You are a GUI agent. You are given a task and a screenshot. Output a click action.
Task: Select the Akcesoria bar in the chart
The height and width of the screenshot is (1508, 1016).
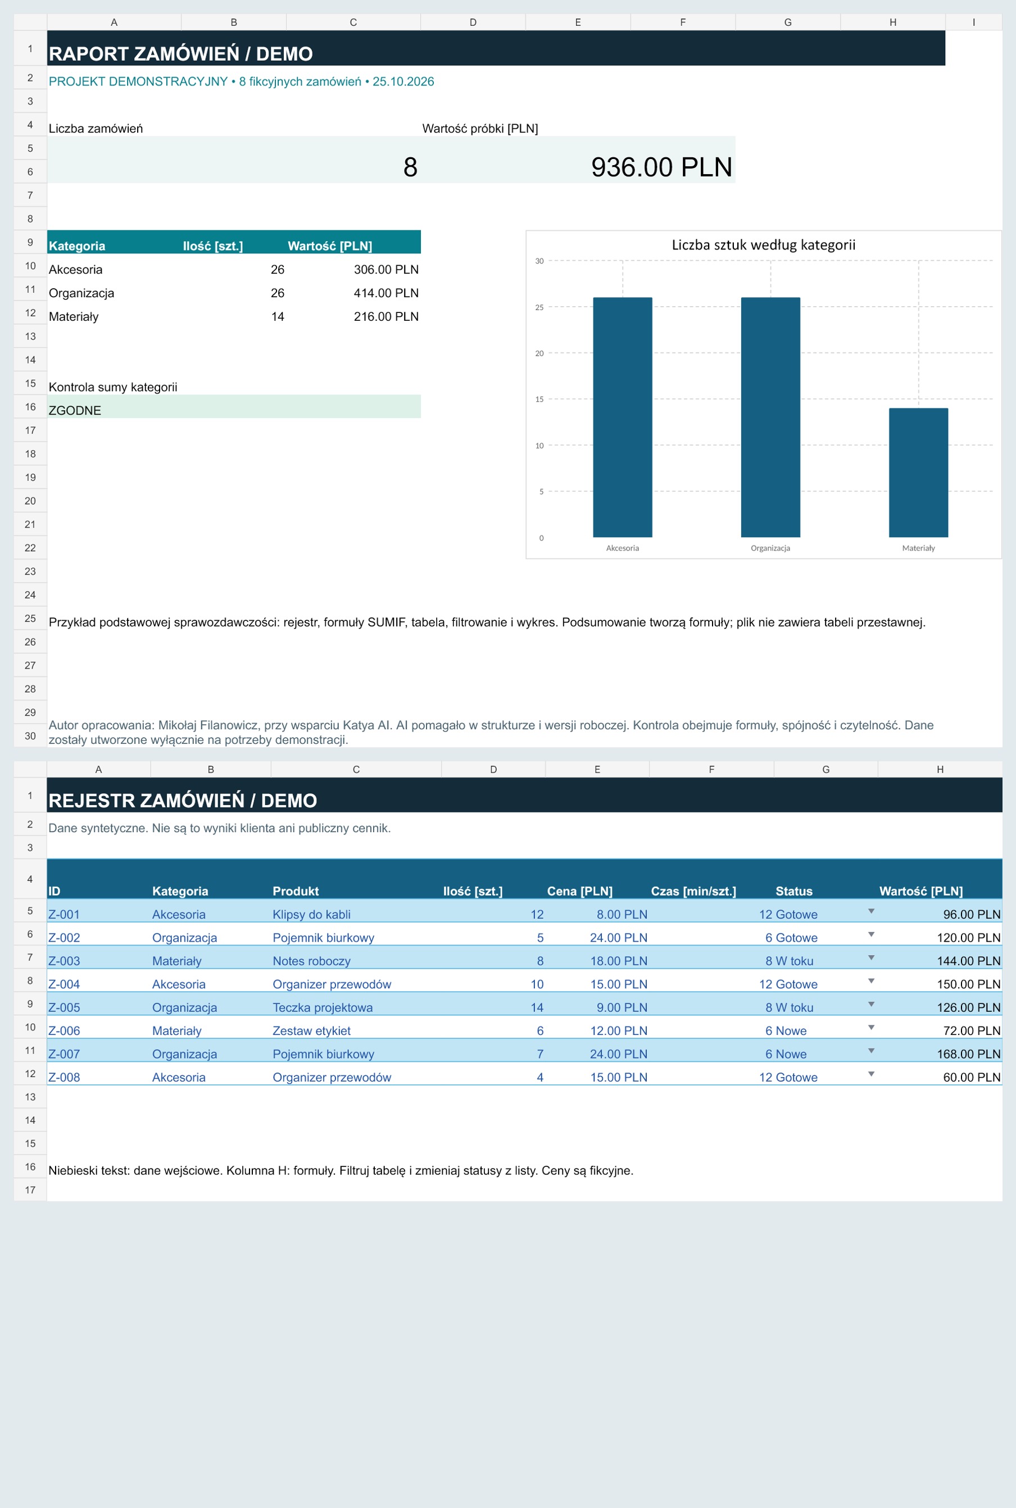click(x=622, y=417)
